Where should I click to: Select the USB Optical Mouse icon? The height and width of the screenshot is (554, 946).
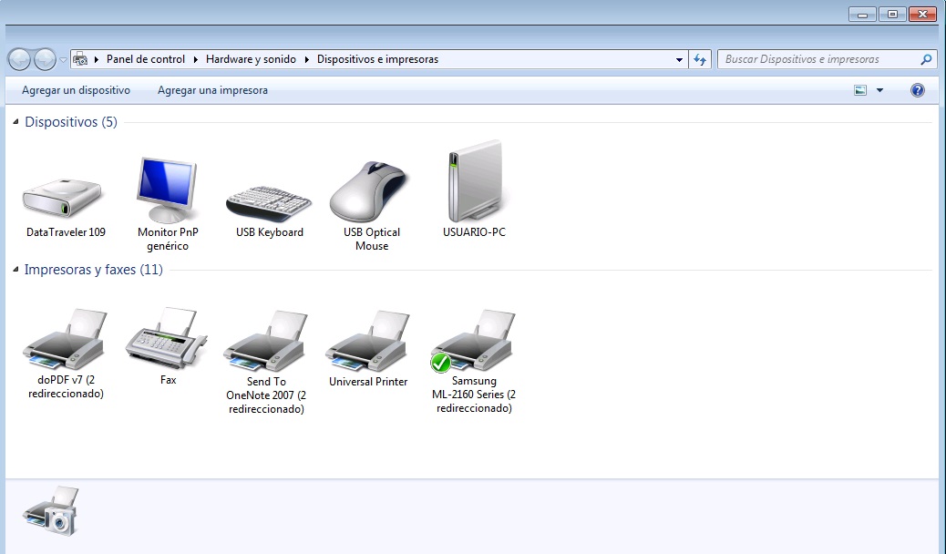tap(369, 192)
